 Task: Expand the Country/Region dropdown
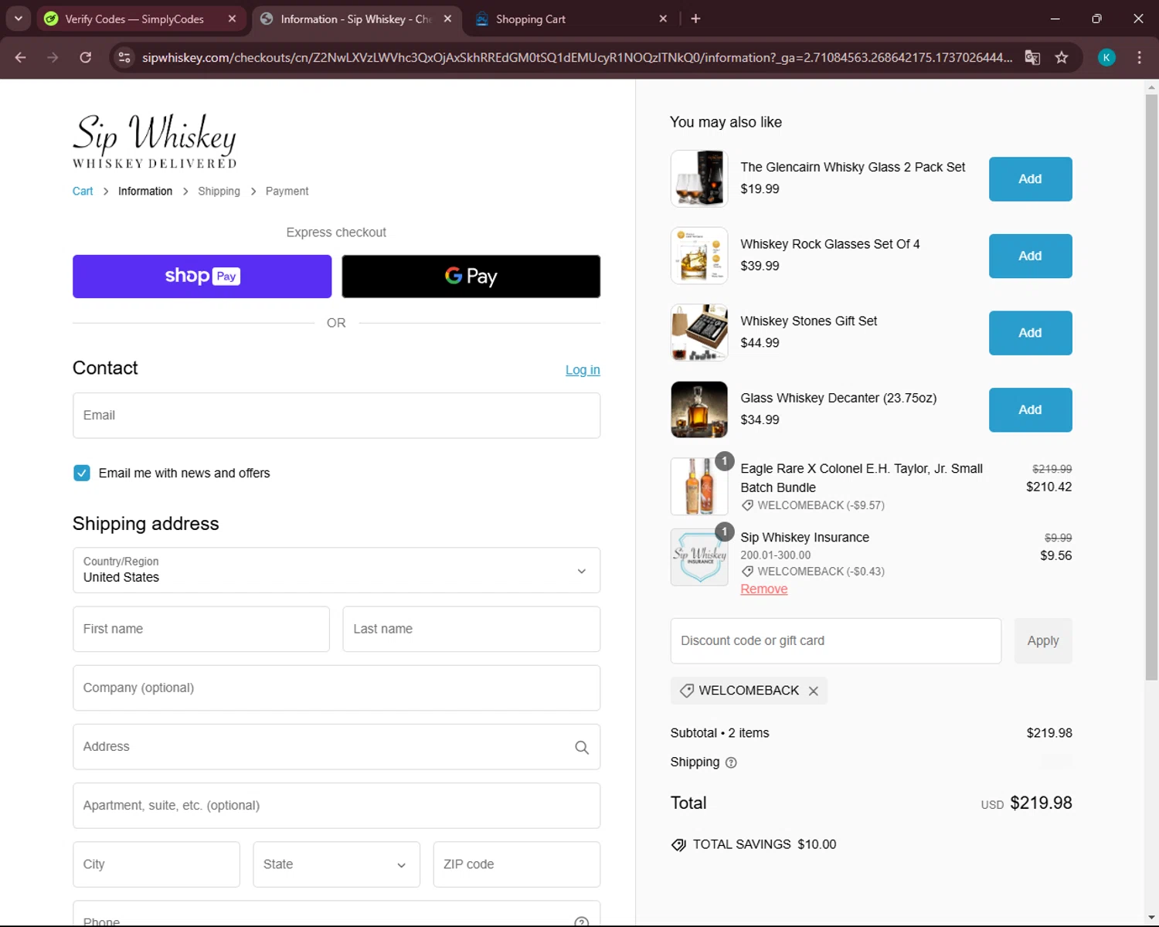pos(336,570)
